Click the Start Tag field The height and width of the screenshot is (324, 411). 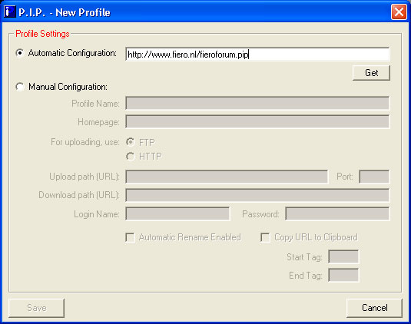tap(343, 257)
